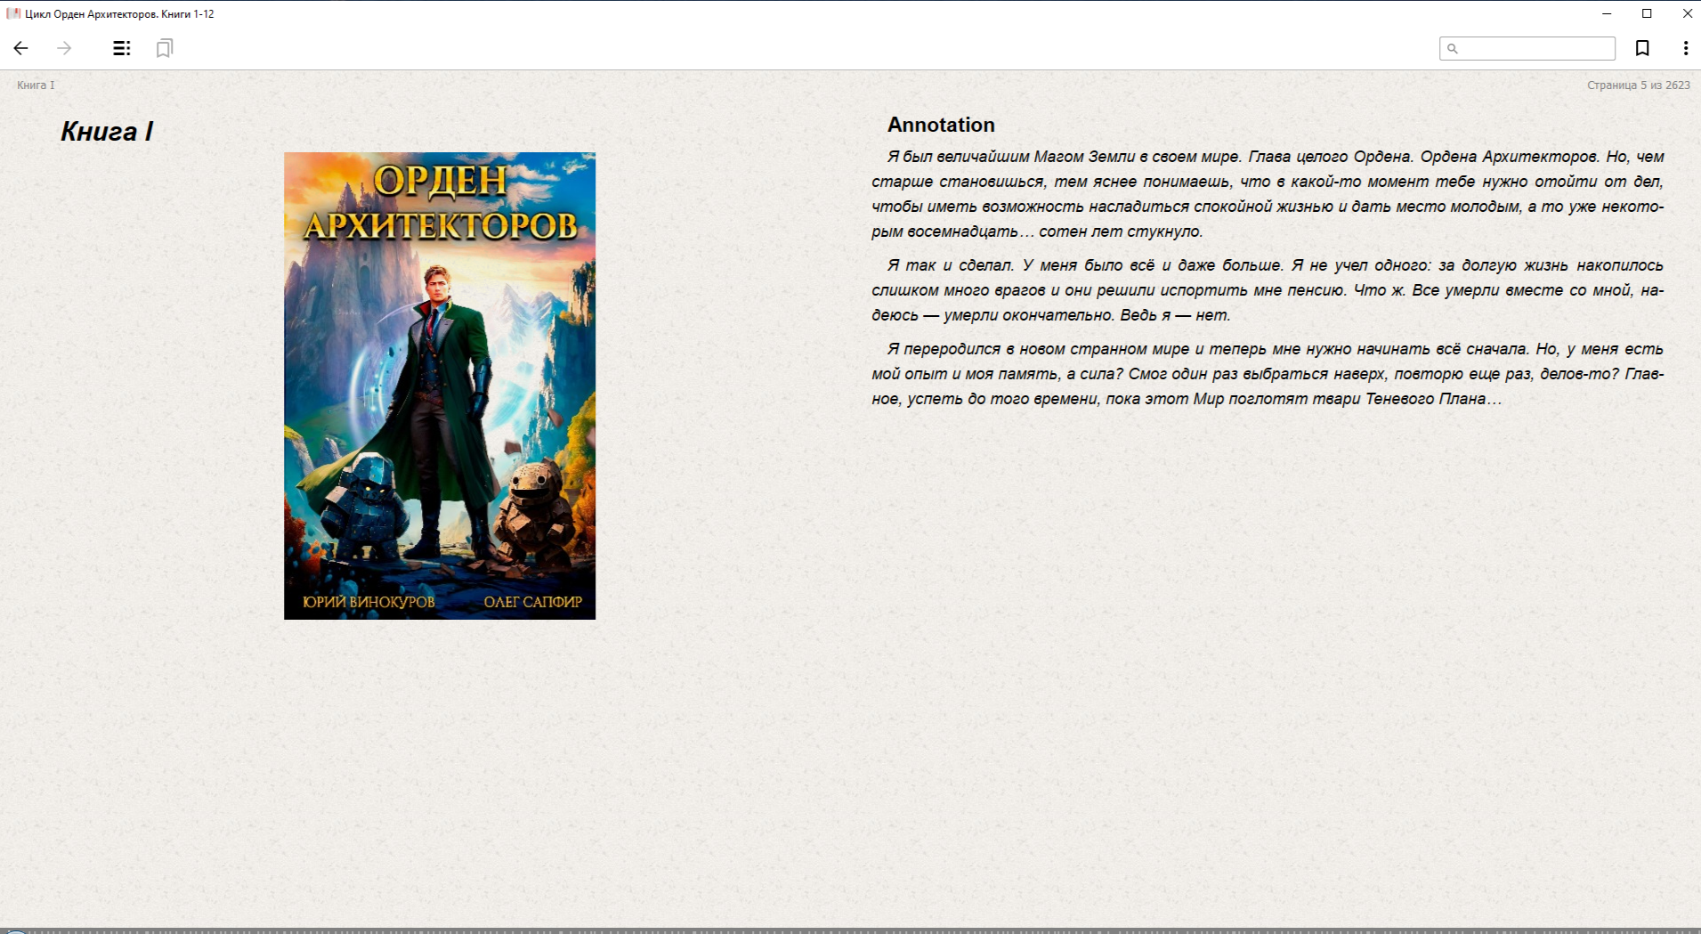Image resolution: width=1701 pixels, height=934 pixels.
Task: Focus the book search input field
Action: [1535, 48]
